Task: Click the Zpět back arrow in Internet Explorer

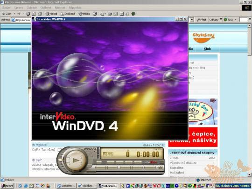Action: click(7, 14)
